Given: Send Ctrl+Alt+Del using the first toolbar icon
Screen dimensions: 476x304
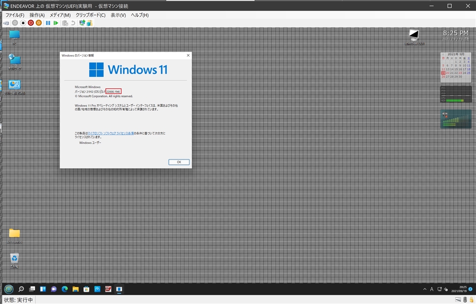Looking at the screenshot, I should pos(7,23).
